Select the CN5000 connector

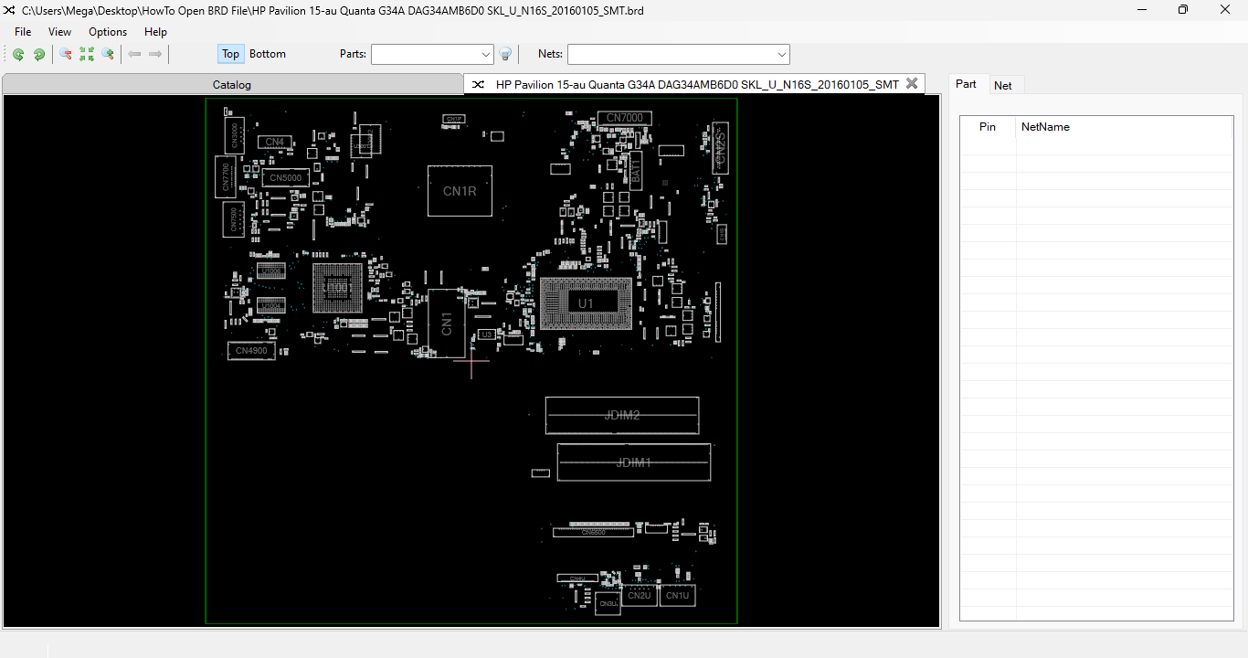(x=285, y=178)
